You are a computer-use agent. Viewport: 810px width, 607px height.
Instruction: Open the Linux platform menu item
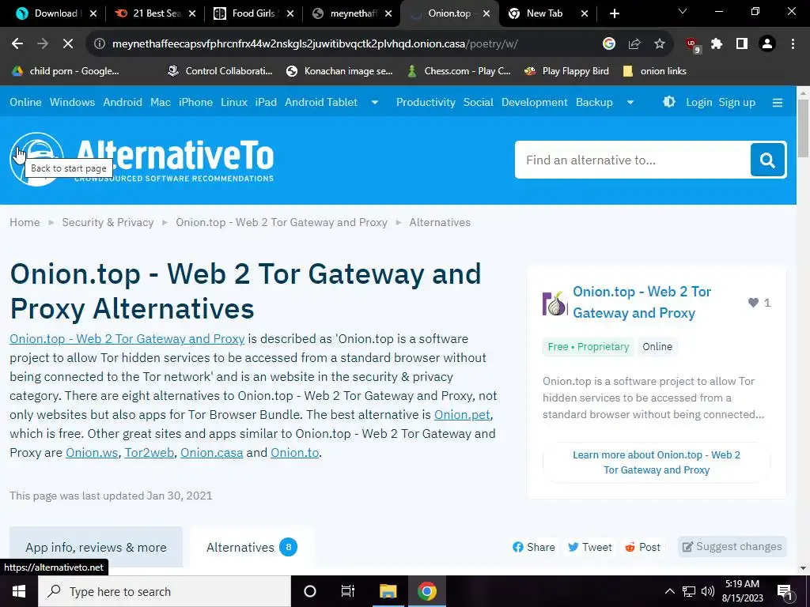click(x=234, y=102)
